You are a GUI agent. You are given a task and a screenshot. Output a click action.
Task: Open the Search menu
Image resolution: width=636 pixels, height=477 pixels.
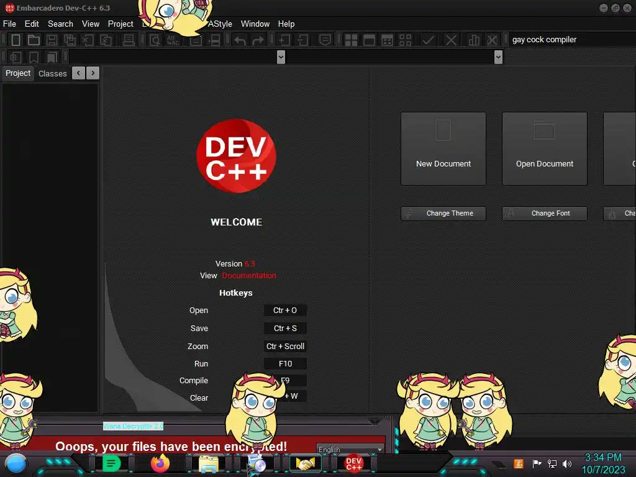click(x=60, y=24)
